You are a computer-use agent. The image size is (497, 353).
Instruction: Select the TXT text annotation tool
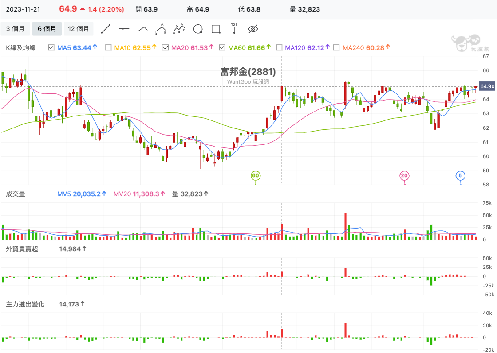pos(234,29)
